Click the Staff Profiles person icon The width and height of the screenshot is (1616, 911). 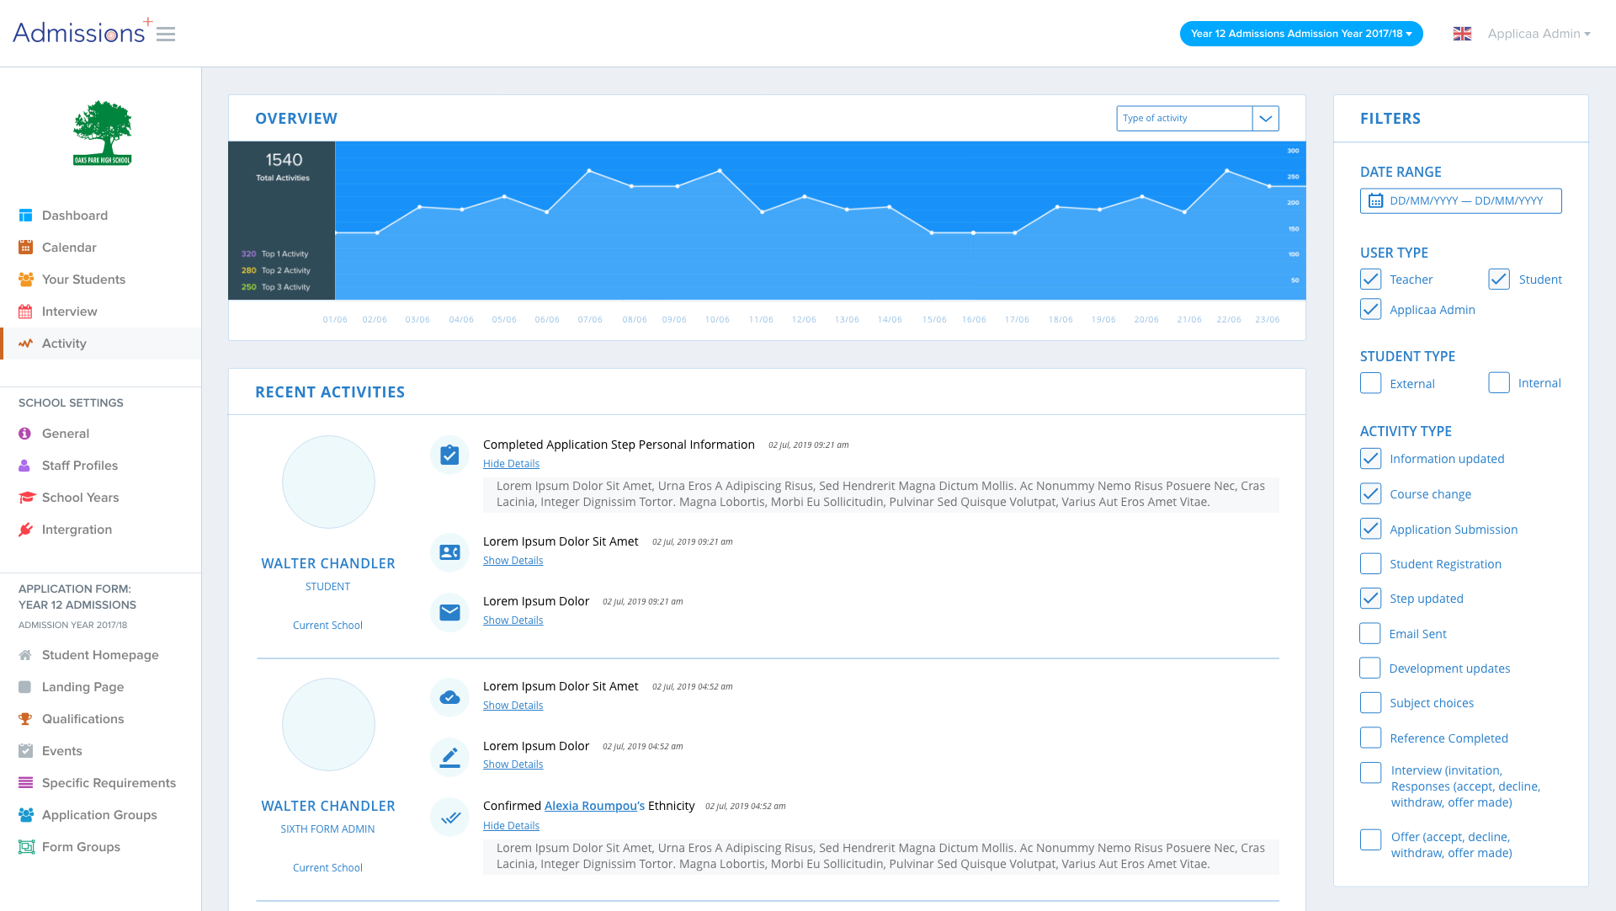click(x=24, y=466)
